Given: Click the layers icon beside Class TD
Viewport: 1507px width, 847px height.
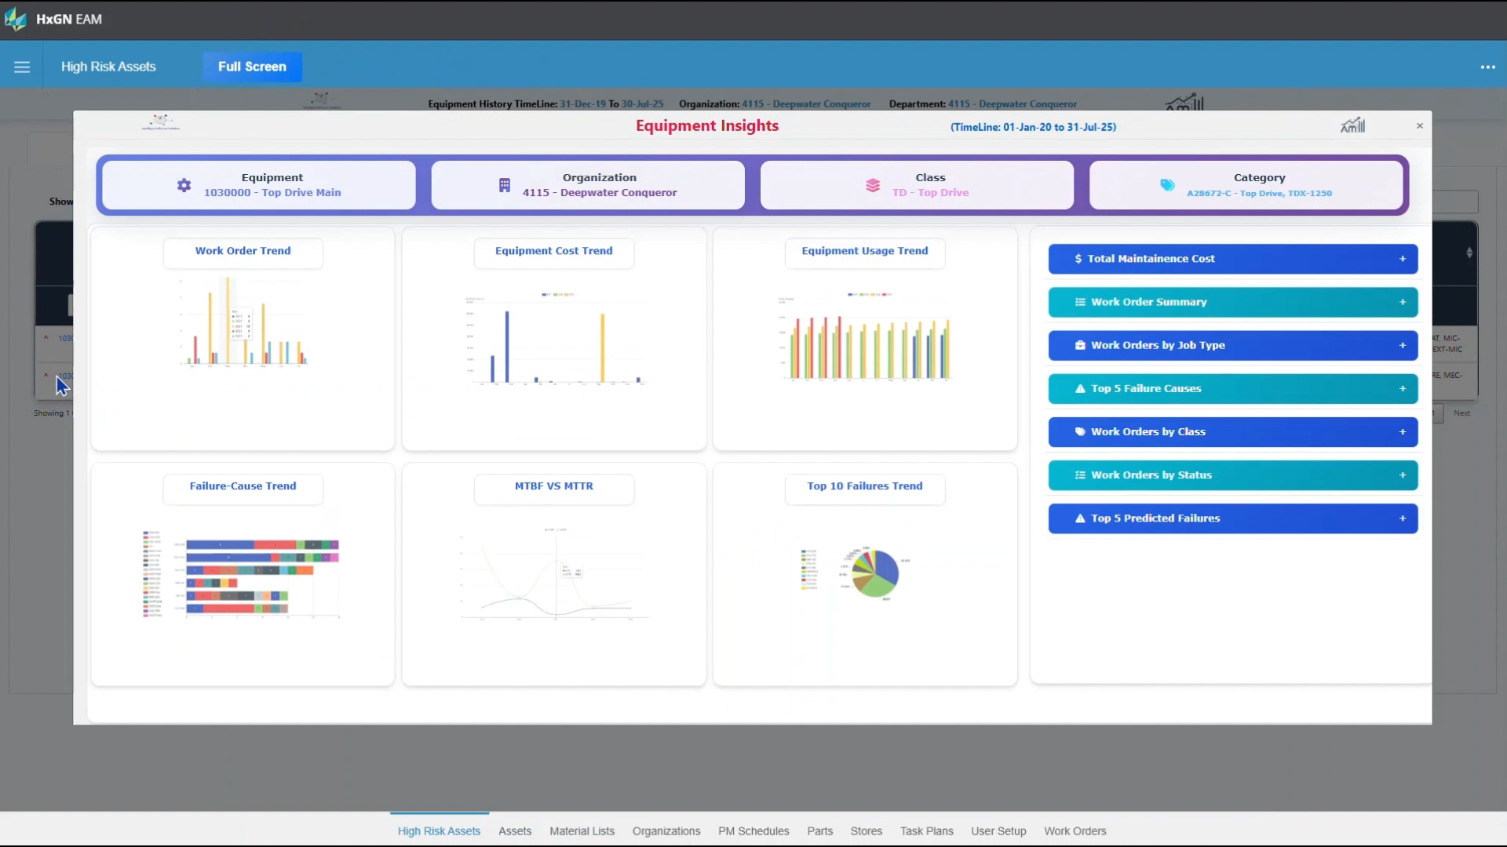Looking at the screenshot, I should pos(874,186).
